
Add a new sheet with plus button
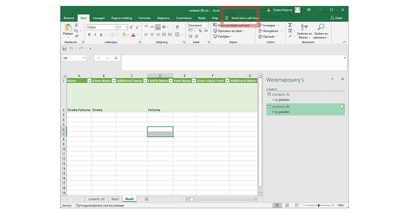pos(147,199)
